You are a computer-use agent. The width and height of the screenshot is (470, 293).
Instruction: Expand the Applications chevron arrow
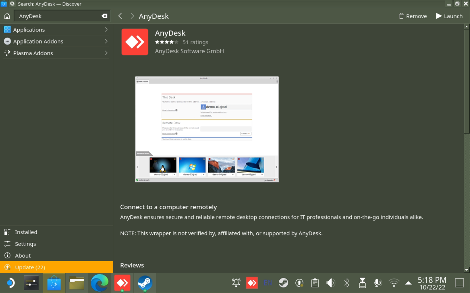coord(106,30)
